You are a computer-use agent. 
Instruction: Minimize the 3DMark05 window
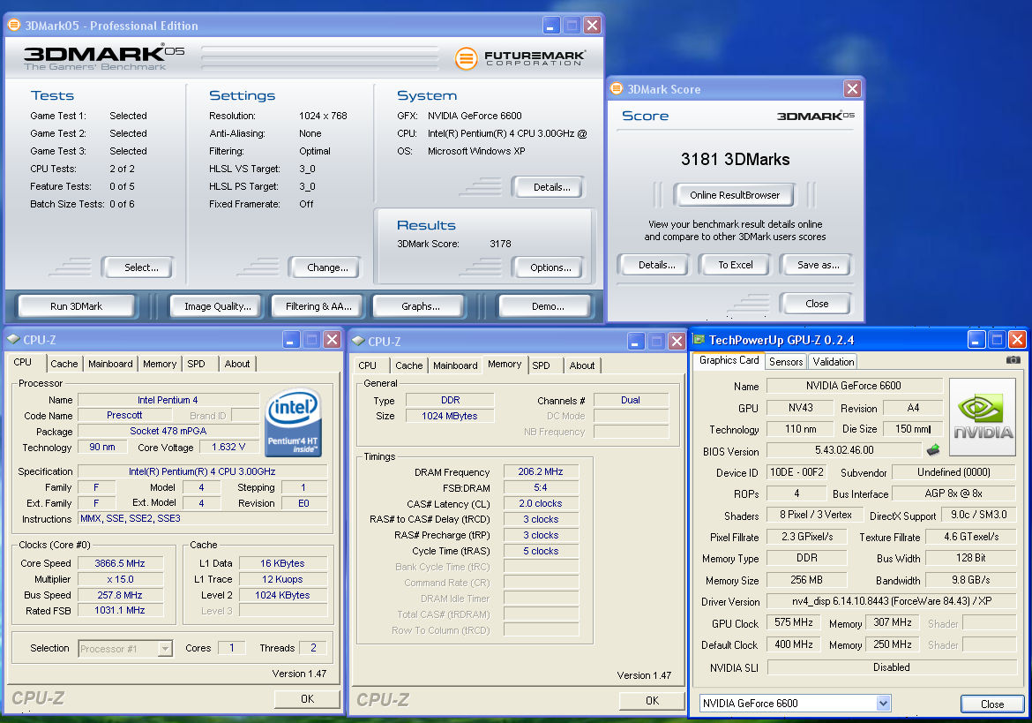pos(551,26)
